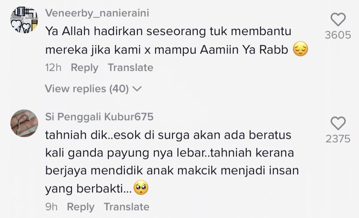
Task: Tap the 9h timestamp
Action: click(51, 207)
